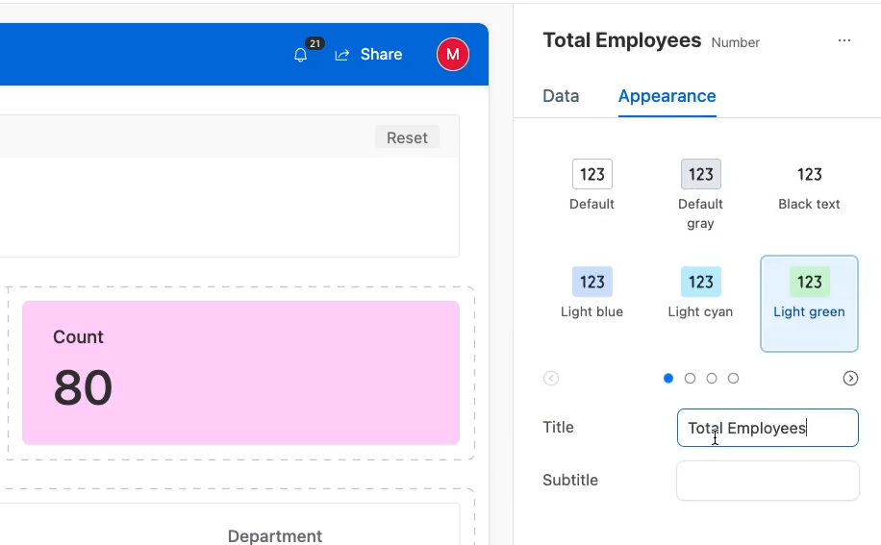Image resolution: width=881 pixels, height=545 pixels.
Task: Select the pink Count 80 number widget
Action: [x=240, y=373]
